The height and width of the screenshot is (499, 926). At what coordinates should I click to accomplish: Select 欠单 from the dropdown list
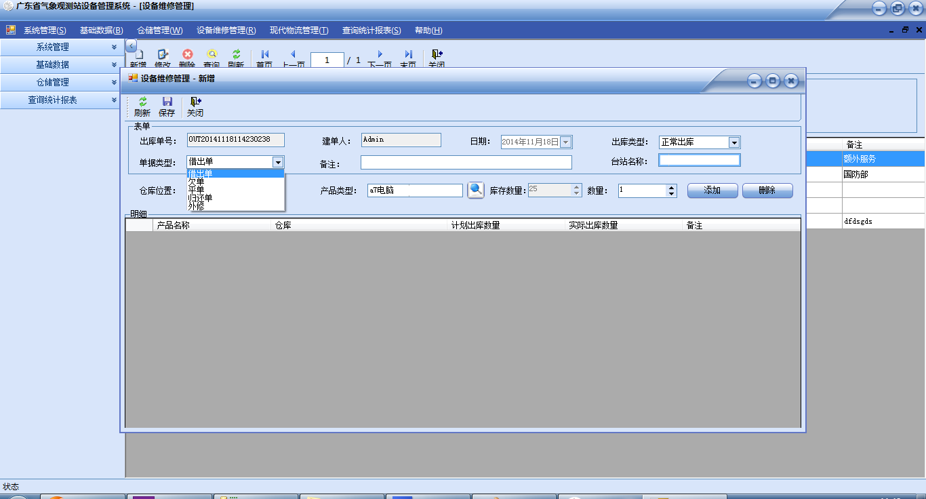coord(196,181)
